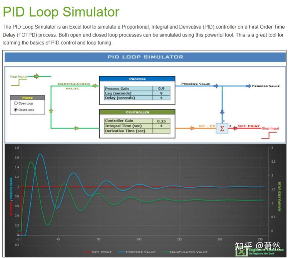Click the blue arrow before Process Value output

point(248,86)
